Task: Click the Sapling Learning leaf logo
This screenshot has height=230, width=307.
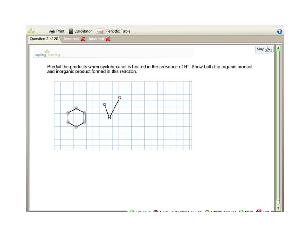Action: (x=47, y=54)
